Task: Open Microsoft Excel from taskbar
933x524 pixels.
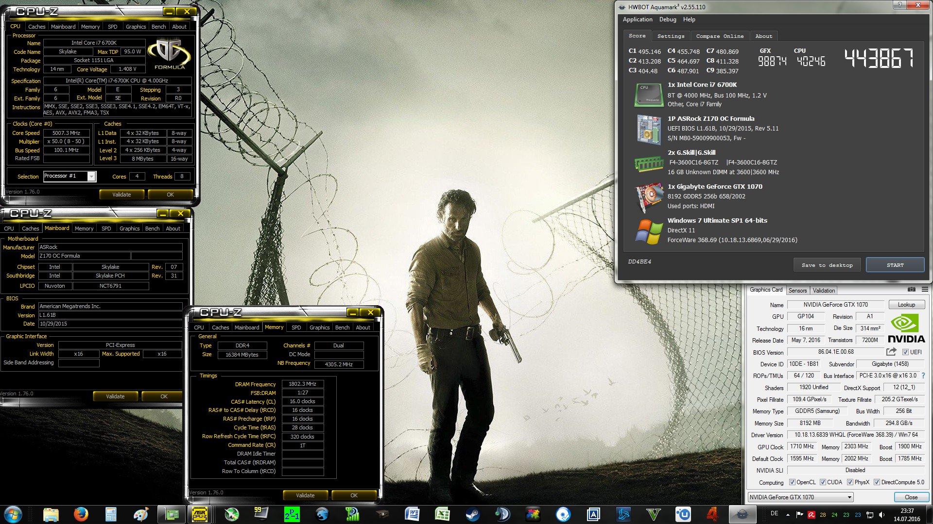Action: click(442, 514)
